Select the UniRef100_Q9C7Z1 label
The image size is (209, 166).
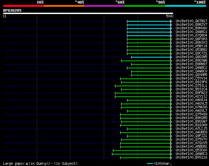pyautogui.click(x=191, y=53)
